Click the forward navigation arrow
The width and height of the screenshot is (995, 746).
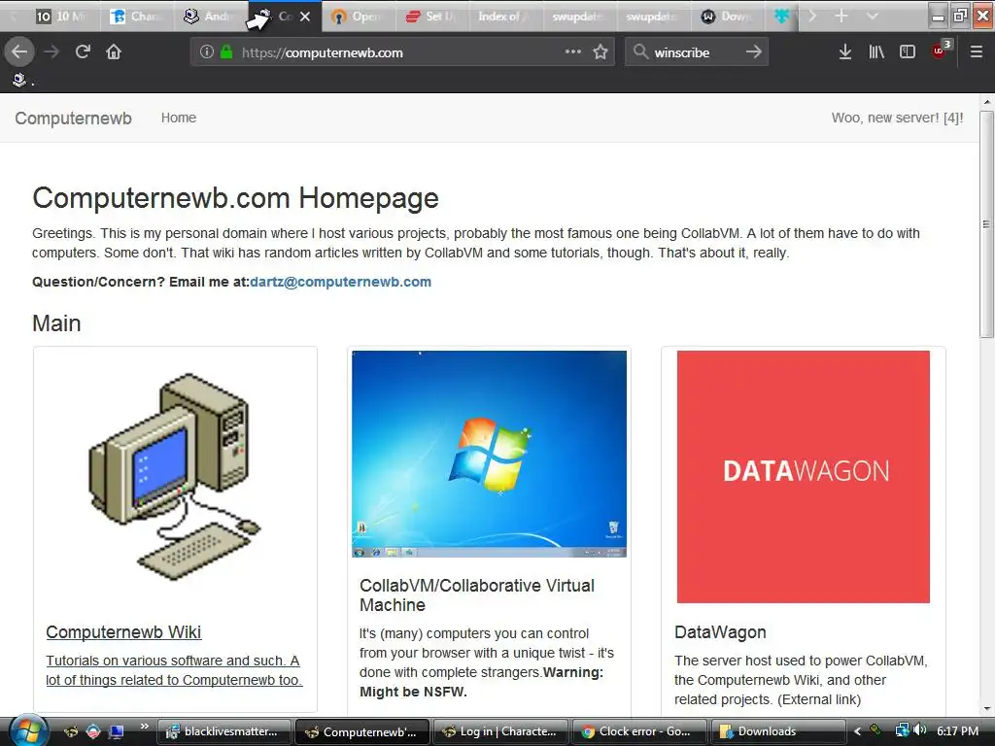(x=51, y=52)
